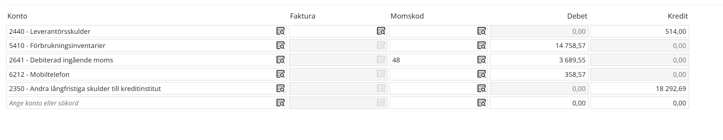723x140 pixels.
Task: Open VAT code lookup beside code 48
Action: [x=481, y=60]
